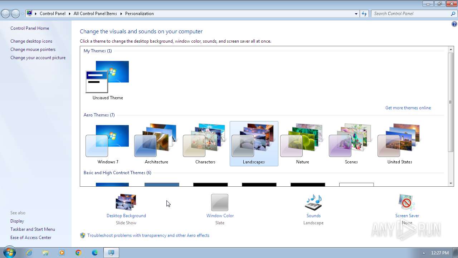Open Change mouse pointers
The width and height of the screenshot is (458, 258).
(x=33, y=49)
